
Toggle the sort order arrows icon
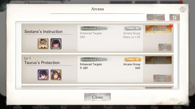coord(174,17)
